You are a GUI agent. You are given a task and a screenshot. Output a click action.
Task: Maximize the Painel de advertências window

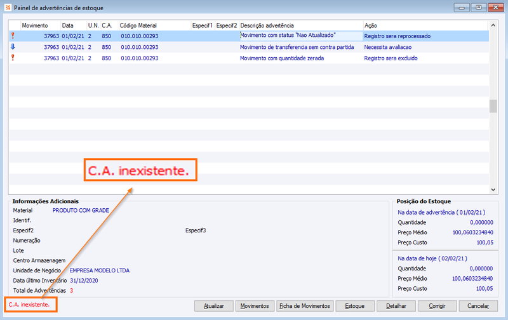point(479,8)
